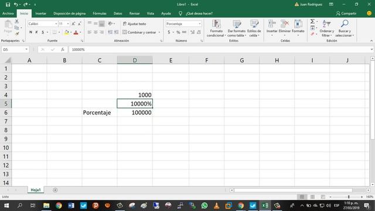This screenshot has height=211, width=375.
Task: Switch to the Revisar tab
Action: [x=134, y=13]
